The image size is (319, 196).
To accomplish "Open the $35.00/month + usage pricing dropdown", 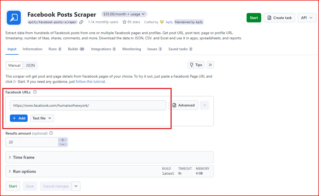I will coord(124,14).
